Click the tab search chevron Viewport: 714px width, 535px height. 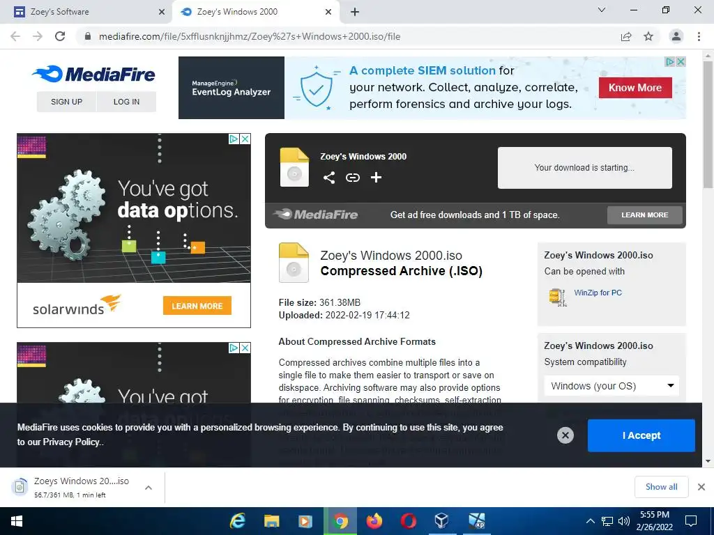(x=602, y=10)
